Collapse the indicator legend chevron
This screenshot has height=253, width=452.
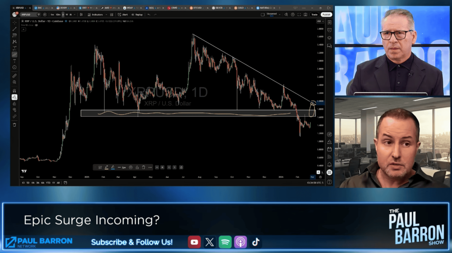(24, 30)
